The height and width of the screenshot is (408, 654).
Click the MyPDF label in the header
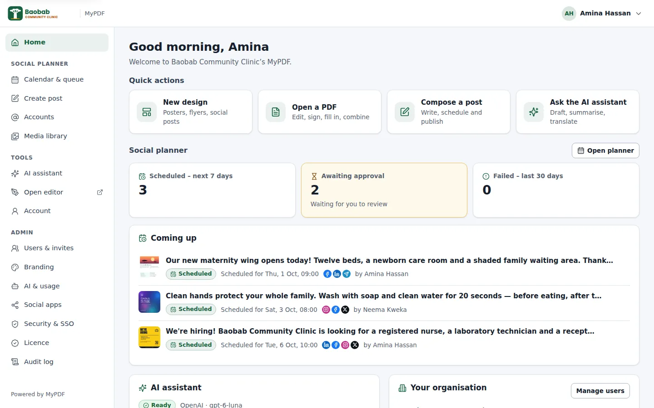pos(94,14)
